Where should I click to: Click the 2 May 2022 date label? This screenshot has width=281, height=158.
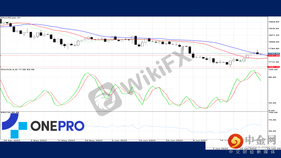39,140
